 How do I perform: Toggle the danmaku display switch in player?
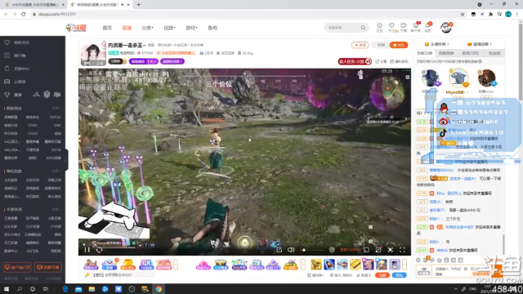332,250
